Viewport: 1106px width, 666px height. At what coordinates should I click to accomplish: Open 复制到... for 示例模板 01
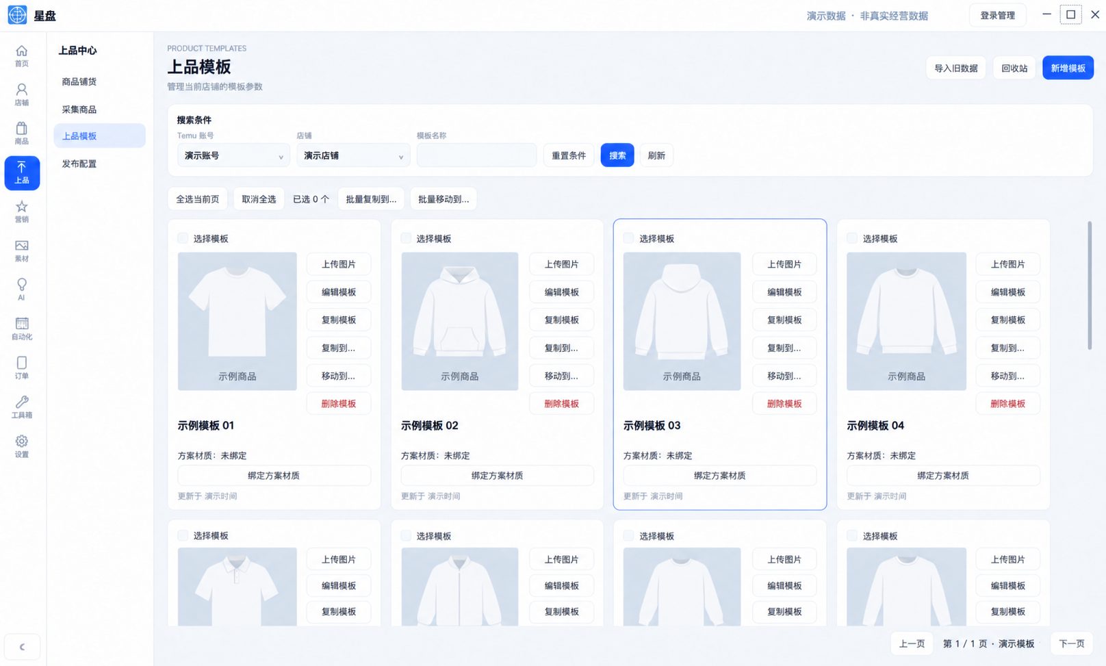[339, 348]
